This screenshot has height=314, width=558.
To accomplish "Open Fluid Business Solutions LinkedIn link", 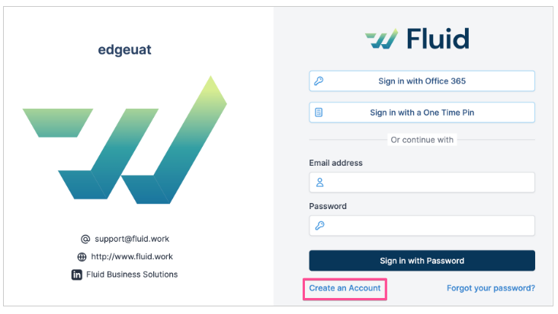I will click(132, 274).
